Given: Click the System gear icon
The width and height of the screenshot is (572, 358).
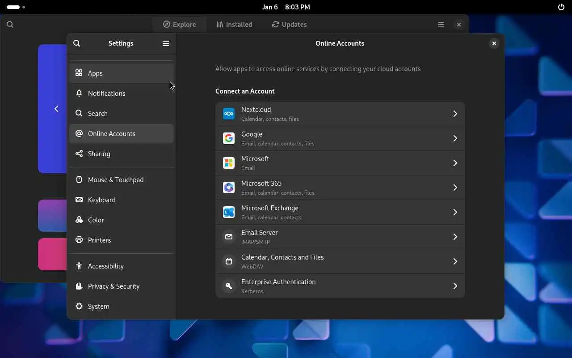Looking at the screenshot, I should [x=79, y=306].
